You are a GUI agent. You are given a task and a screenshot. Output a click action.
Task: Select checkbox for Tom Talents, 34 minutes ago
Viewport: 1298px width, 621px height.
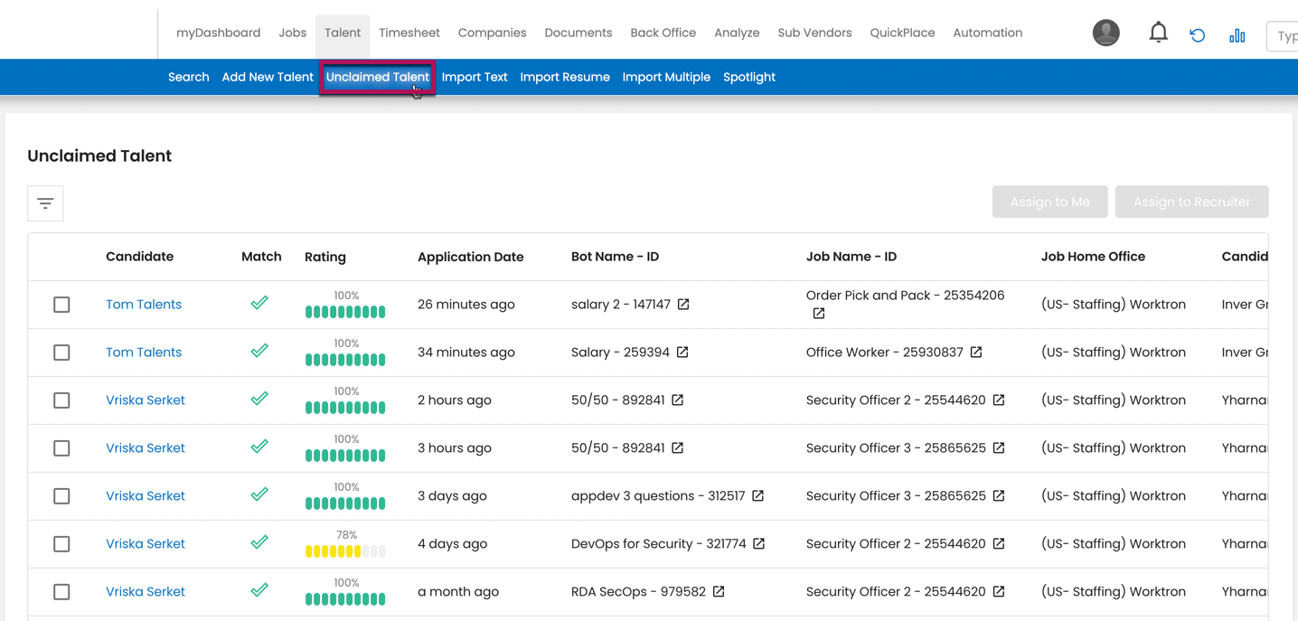coord(61,353)
